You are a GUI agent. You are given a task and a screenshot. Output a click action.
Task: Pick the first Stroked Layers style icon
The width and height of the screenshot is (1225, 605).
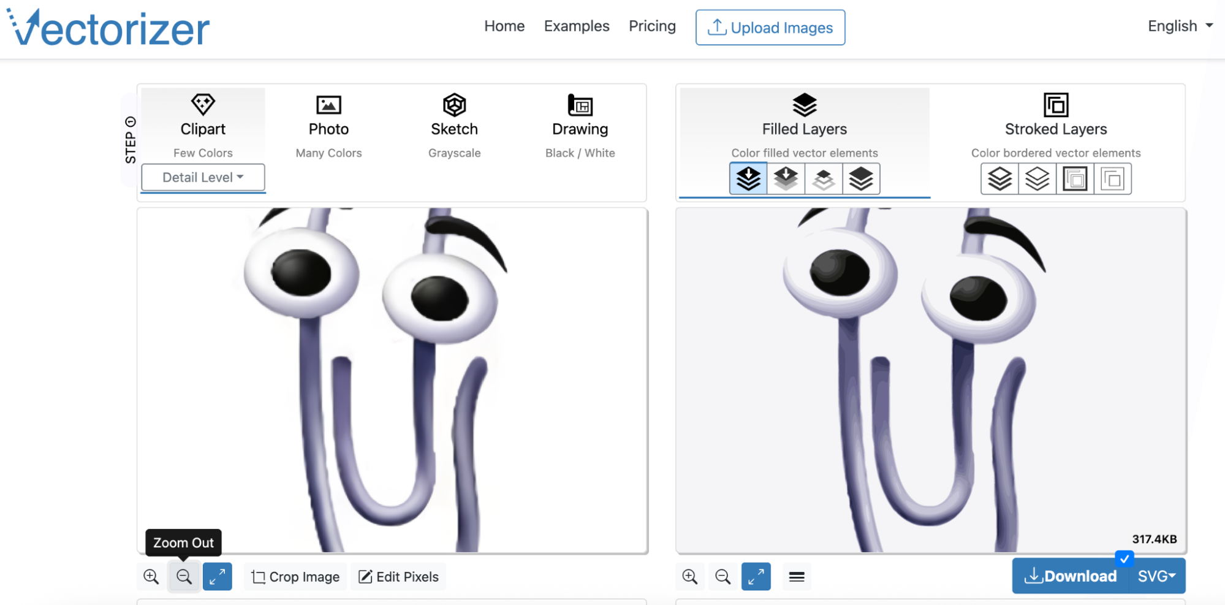point(999,179)
